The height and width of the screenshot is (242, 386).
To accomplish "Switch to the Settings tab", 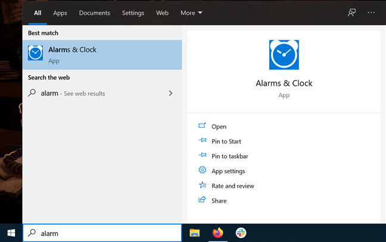I will pos(133,12).
